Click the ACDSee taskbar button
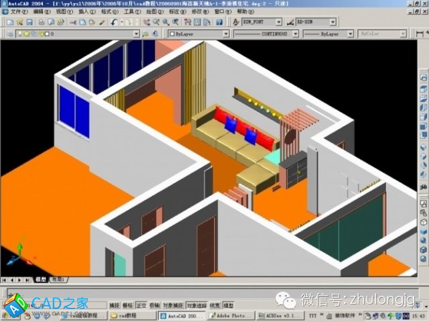This screenshot has width=429, height=322. [x=275, y=315]
